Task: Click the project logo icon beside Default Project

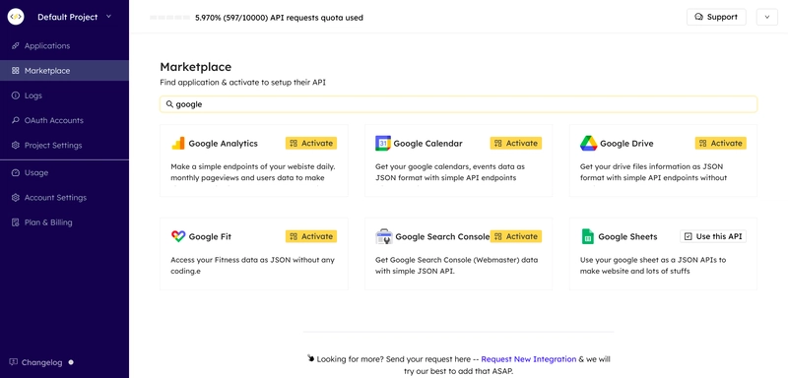Action: click(16, 17)
